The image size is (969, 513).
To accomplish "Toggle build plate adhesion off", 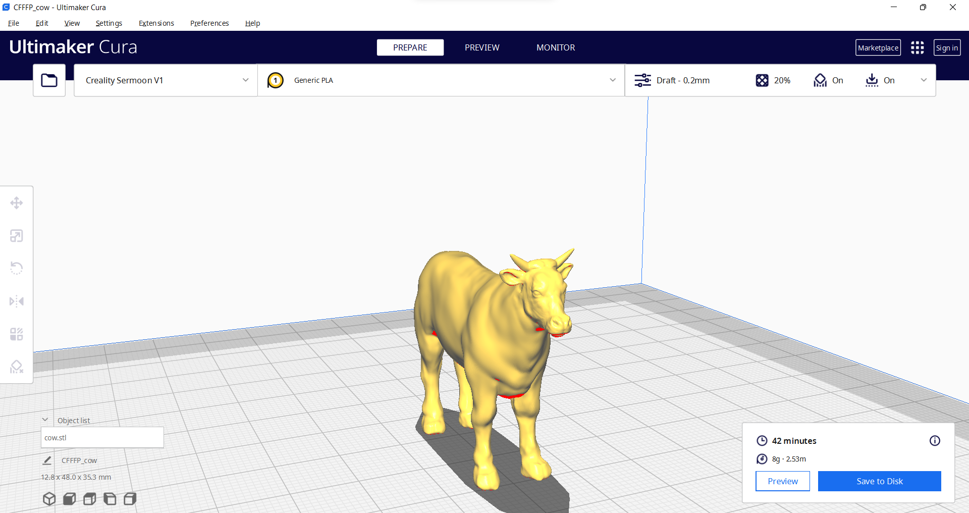I will click(x=880, y=80).
